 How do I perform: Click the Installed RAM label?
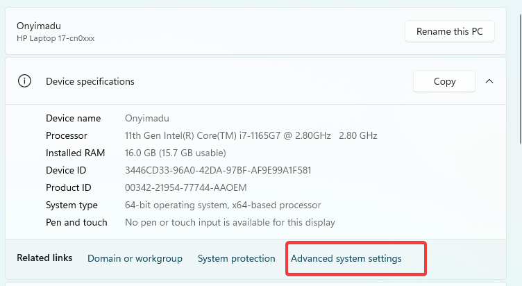click(75, 153)
